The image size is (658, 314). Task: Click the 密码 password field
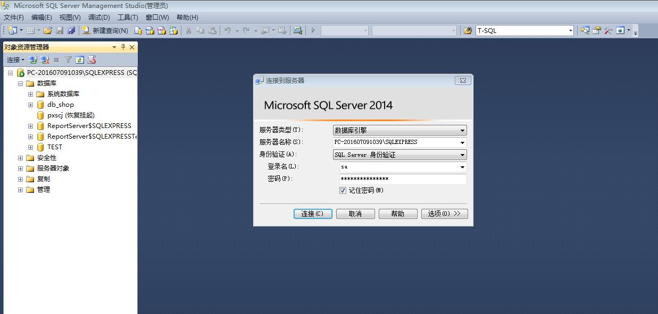pyautogui.click(x=403, y=179)
